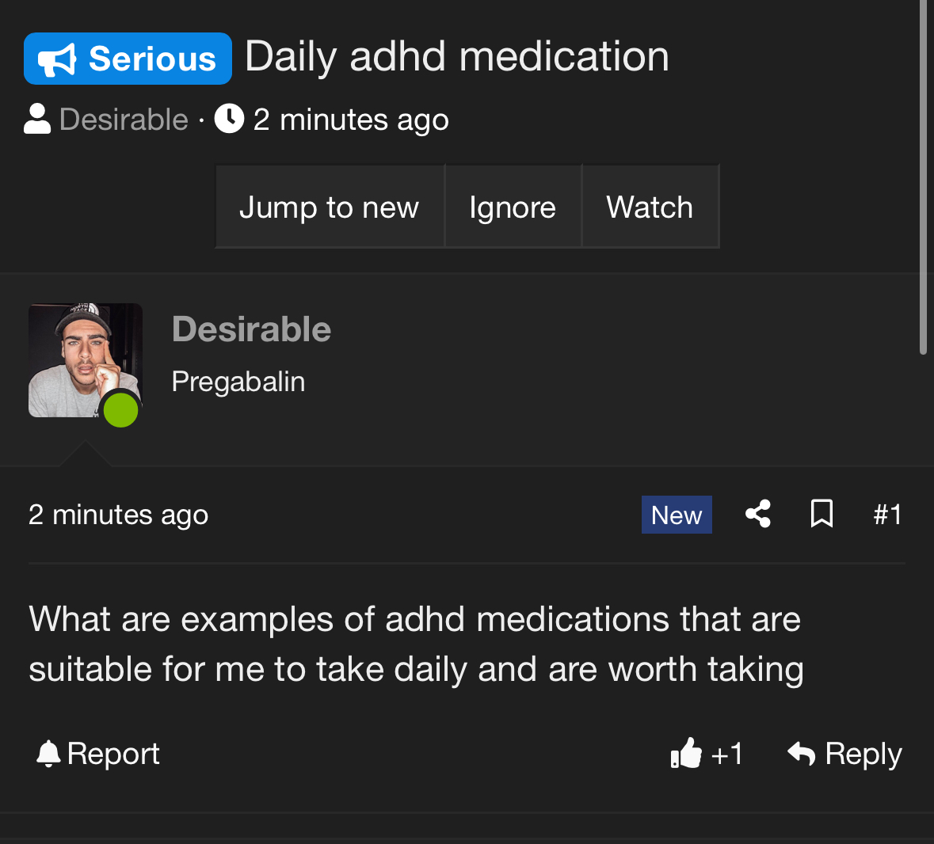Click the clock icon beside thread time

229,119
